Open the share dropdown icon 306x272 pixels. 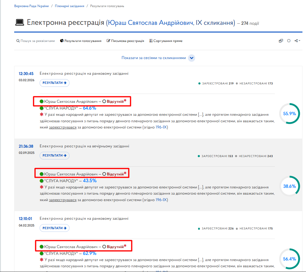[297, 41]
